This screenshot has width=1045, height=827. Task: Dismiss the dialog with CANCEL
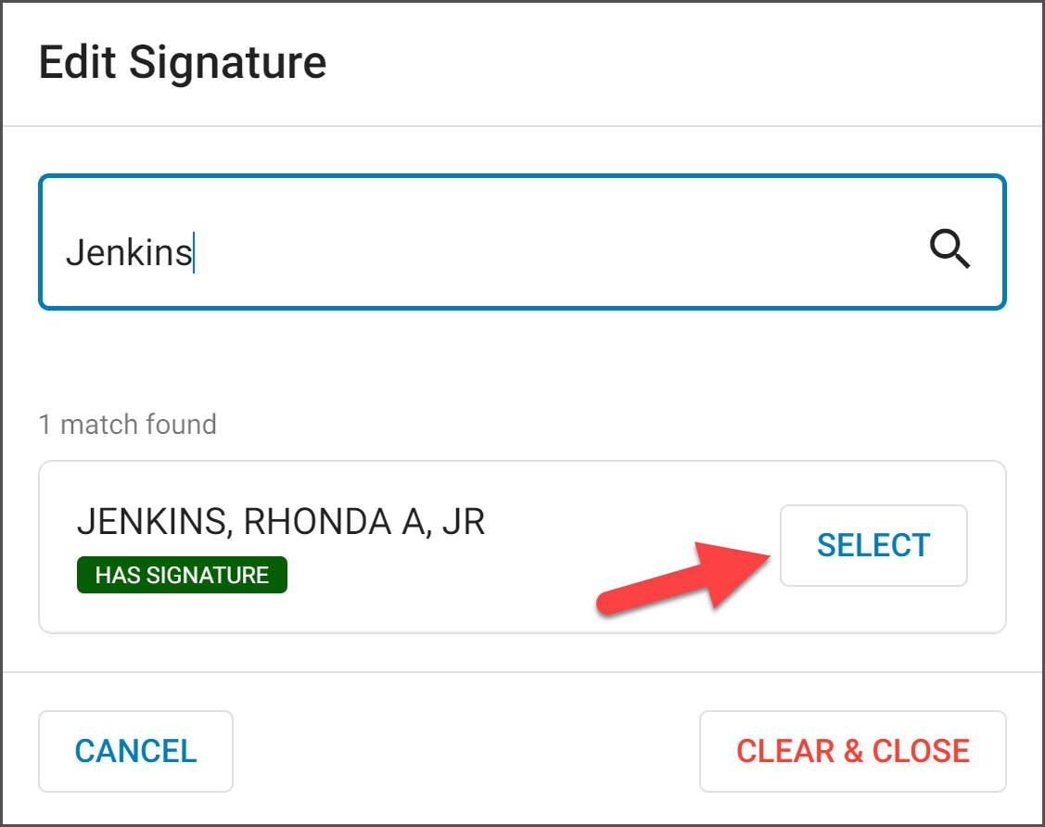click(x=135, y=751)
